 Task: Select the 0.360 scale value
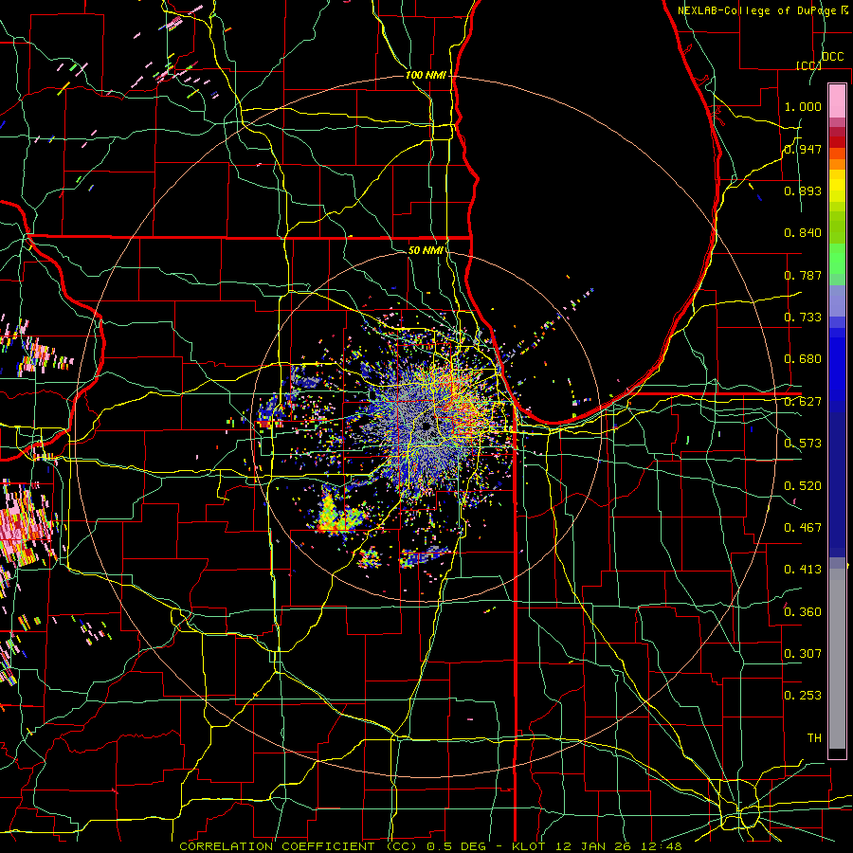(x=803, y=612)
